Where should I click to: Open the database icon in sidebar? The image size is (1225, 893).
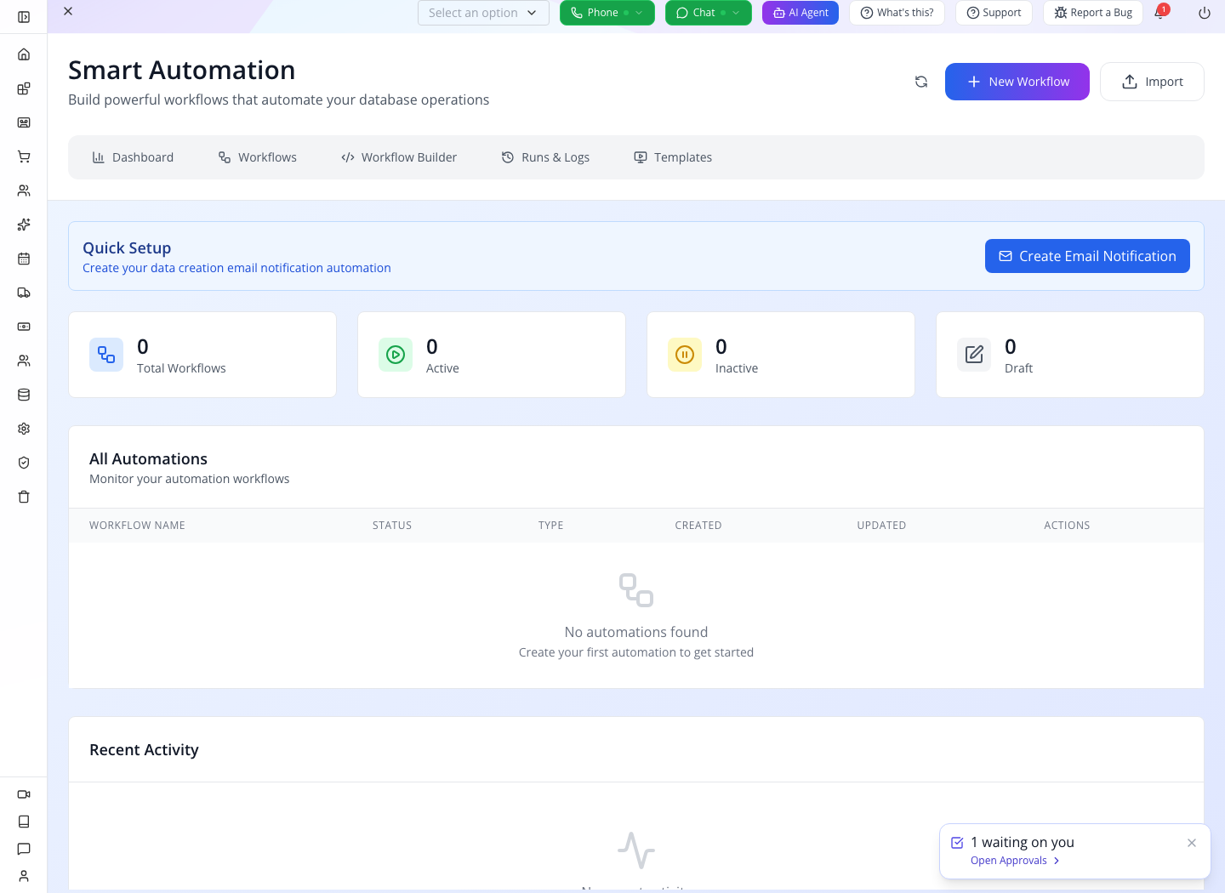point(24,395)
